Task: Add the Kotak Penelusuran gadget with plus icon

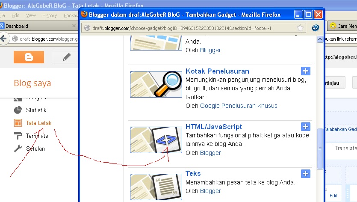Action: (306, 71)
